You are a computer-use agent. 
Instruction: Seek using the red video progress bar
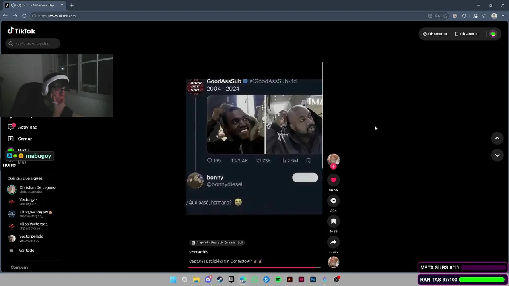point(254,267)
